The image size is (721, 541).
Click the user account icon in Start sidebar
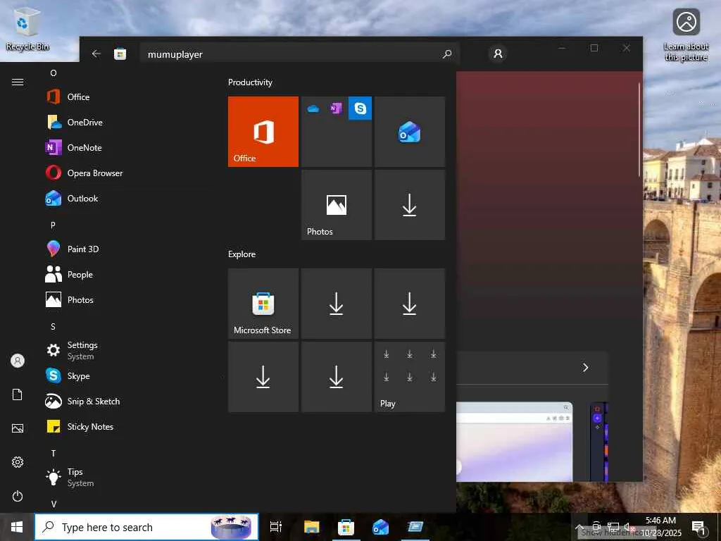[x=18, y=361]
